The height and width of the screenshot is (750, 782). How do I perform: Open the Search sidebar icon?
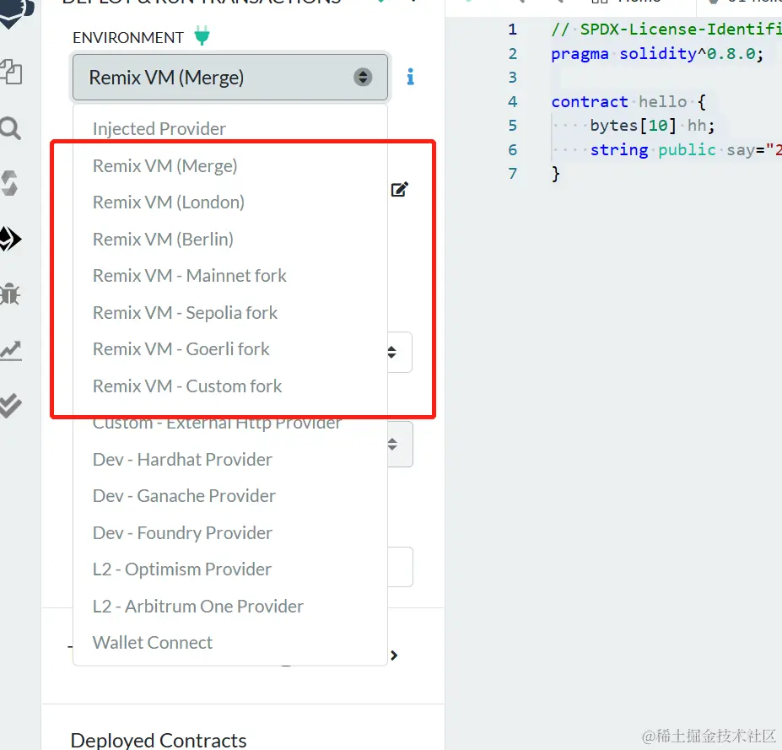pyautogui.click(x=10, y=129)
